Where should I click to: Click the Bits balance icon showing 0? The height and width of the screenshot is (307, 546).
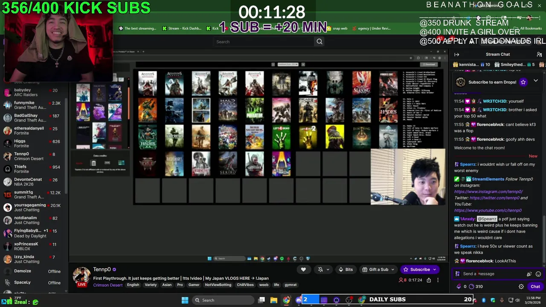(x=459, y=287)
